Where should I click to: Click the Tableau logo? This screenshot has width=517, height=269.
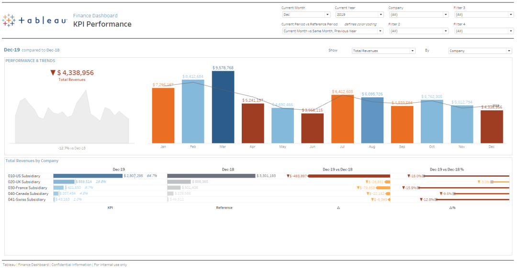34,21
